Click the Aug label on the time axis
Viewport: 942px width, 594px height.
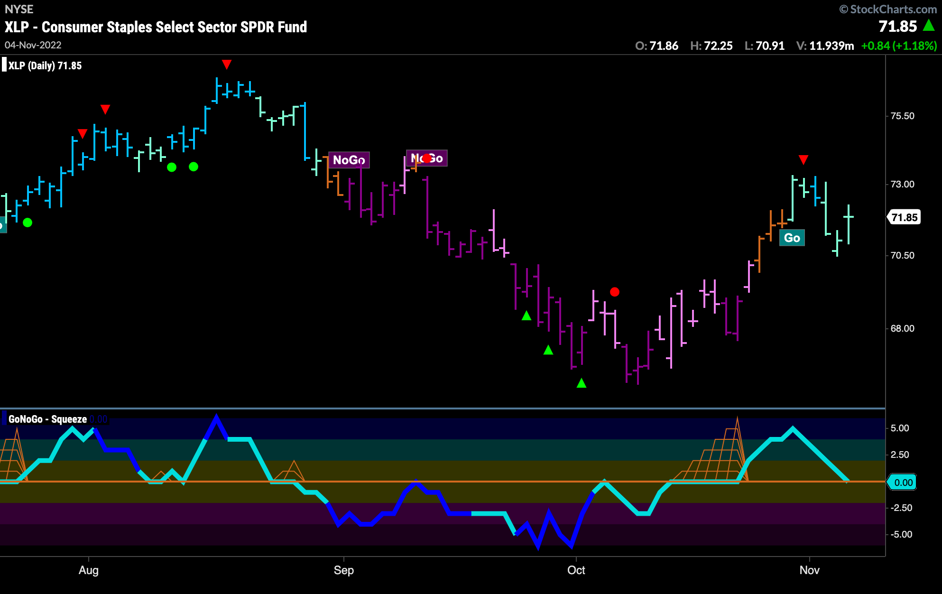pyautogui.click(x=89, y=570)
